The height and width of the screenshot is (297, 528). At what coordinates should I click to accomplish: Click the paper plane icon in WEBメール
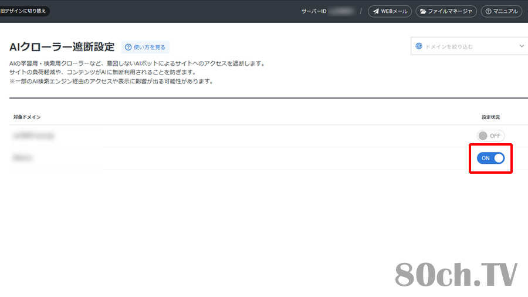tap(376, 12)
